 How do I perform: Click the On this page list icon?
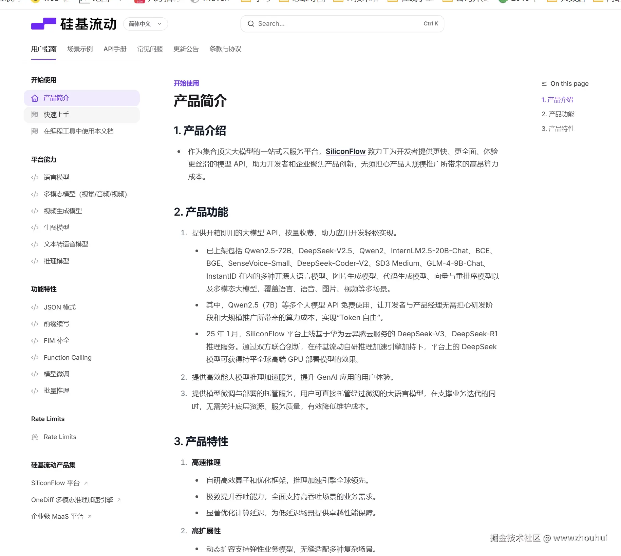pos(544,84)
